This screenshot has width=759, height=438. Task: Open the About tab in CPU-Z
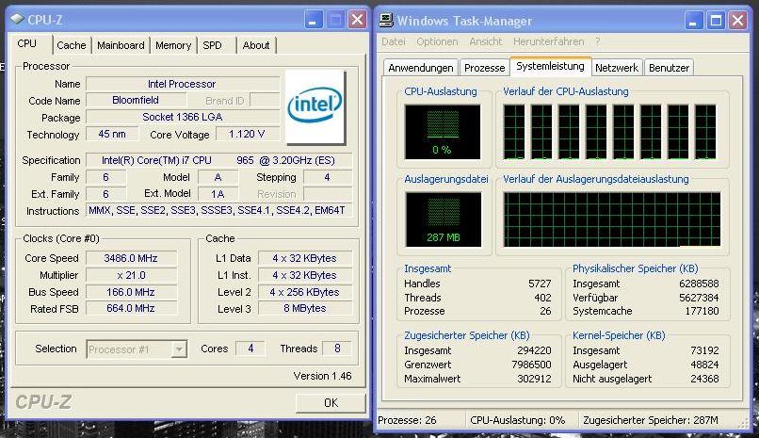pyautogui.click(x=256, y=45)
